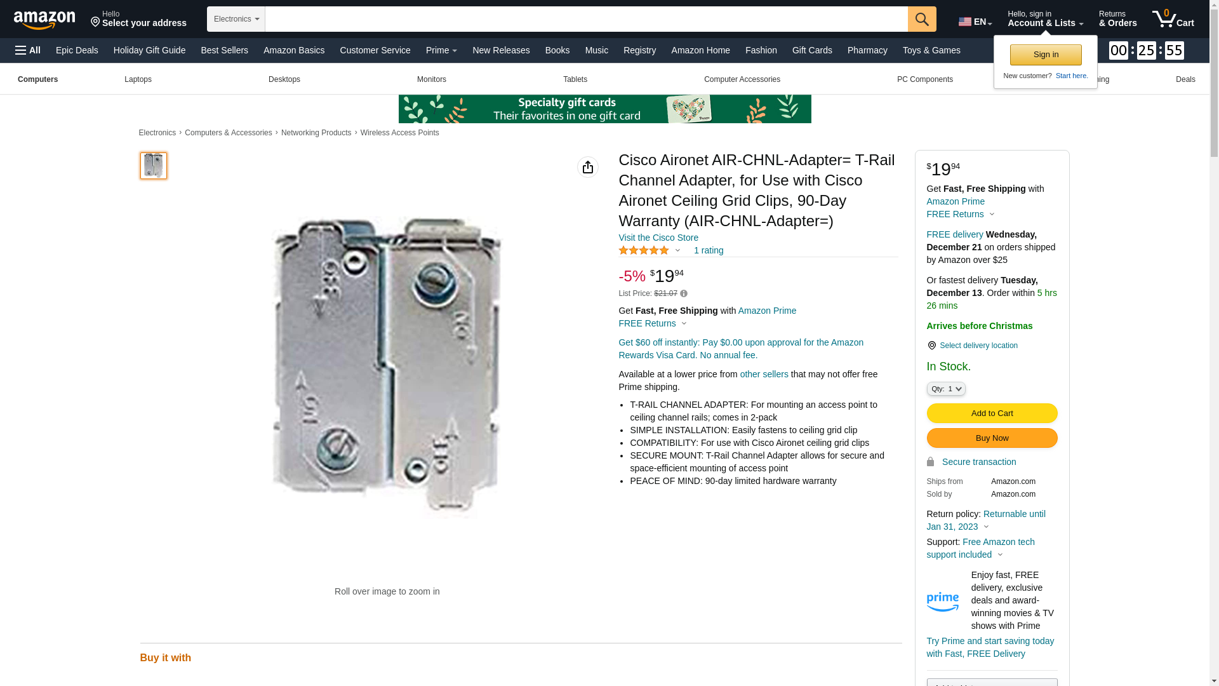Click the Buy Now button
Viewport: 1219px width, 686px height.
[x=992, y=438]
